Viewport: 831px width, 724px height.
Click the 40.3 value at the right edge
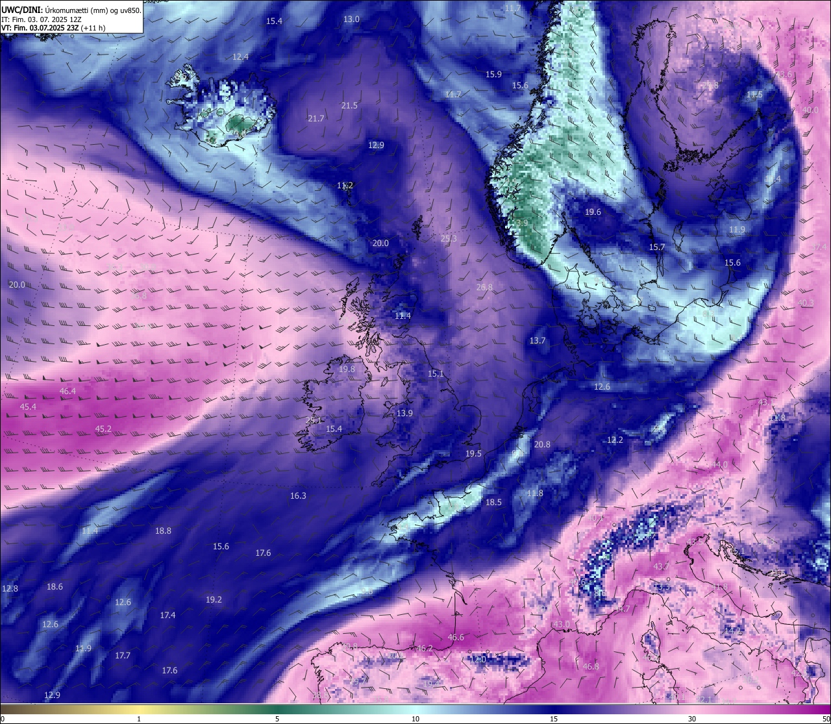(806, 303)
